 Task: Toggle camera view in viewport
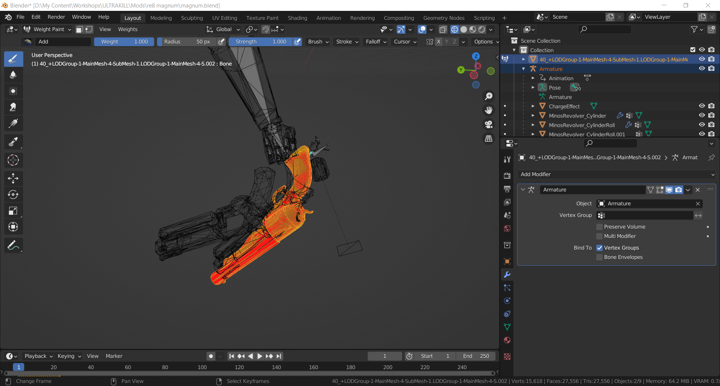click(x=489, y=124)
